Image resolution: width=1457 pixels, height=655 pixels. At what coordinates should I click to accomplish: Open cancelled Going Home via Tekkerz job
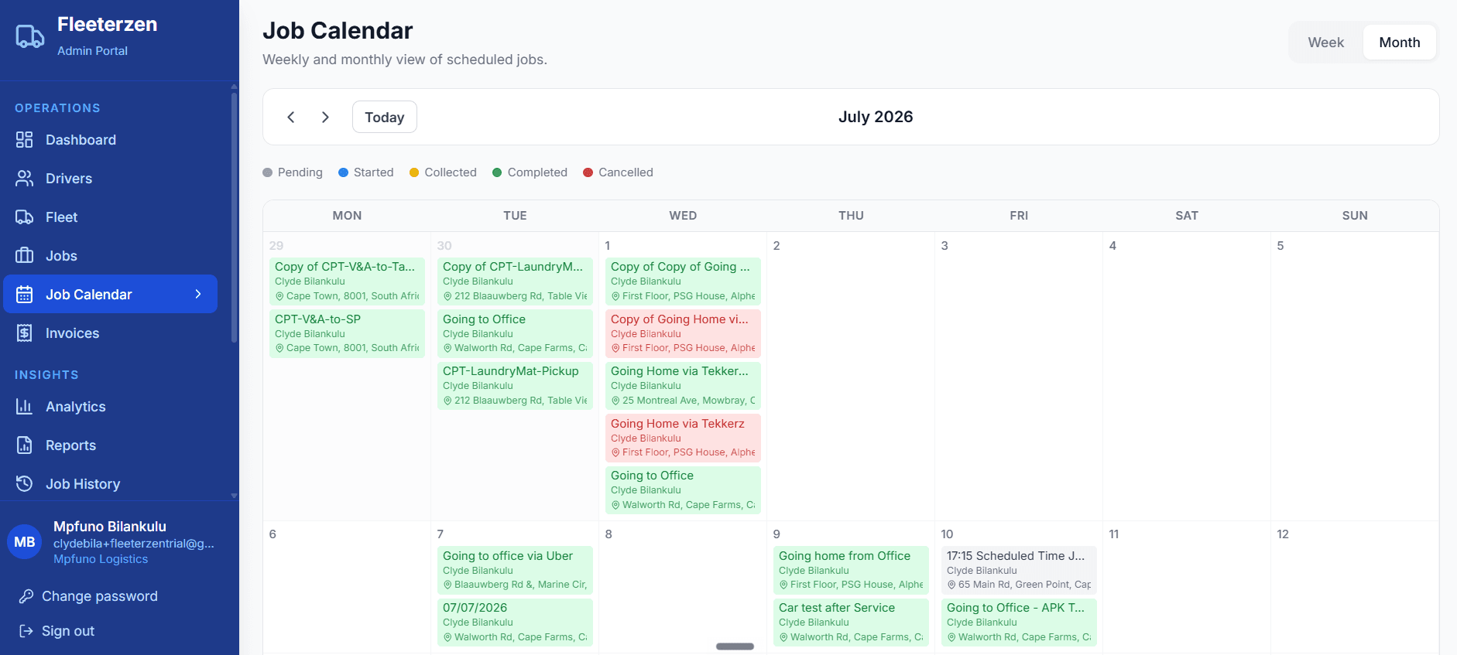pos(683,438)
